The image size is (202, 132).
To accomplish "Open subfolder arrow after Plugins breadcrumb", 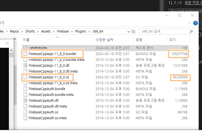I will click(89, 31).
